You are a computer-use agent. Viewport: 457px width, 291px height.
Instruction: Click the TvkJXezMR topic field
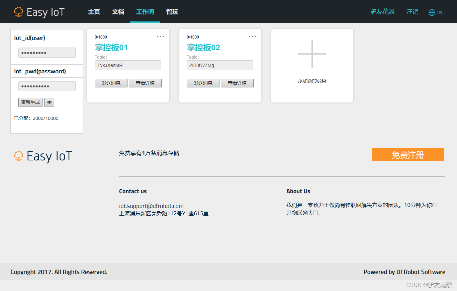tap(128, 65)
